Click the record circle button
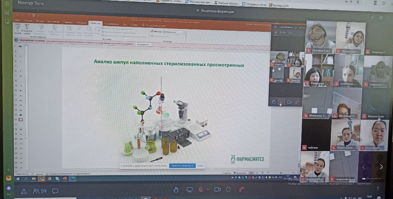Image resolution: width=393 pixels, height=199 pixels. tap(228, 190)
